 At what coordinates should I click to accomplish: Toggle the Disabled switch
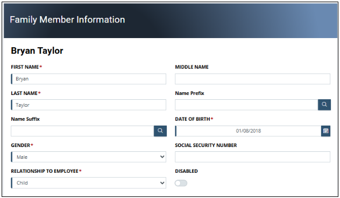tap(181, 183)
